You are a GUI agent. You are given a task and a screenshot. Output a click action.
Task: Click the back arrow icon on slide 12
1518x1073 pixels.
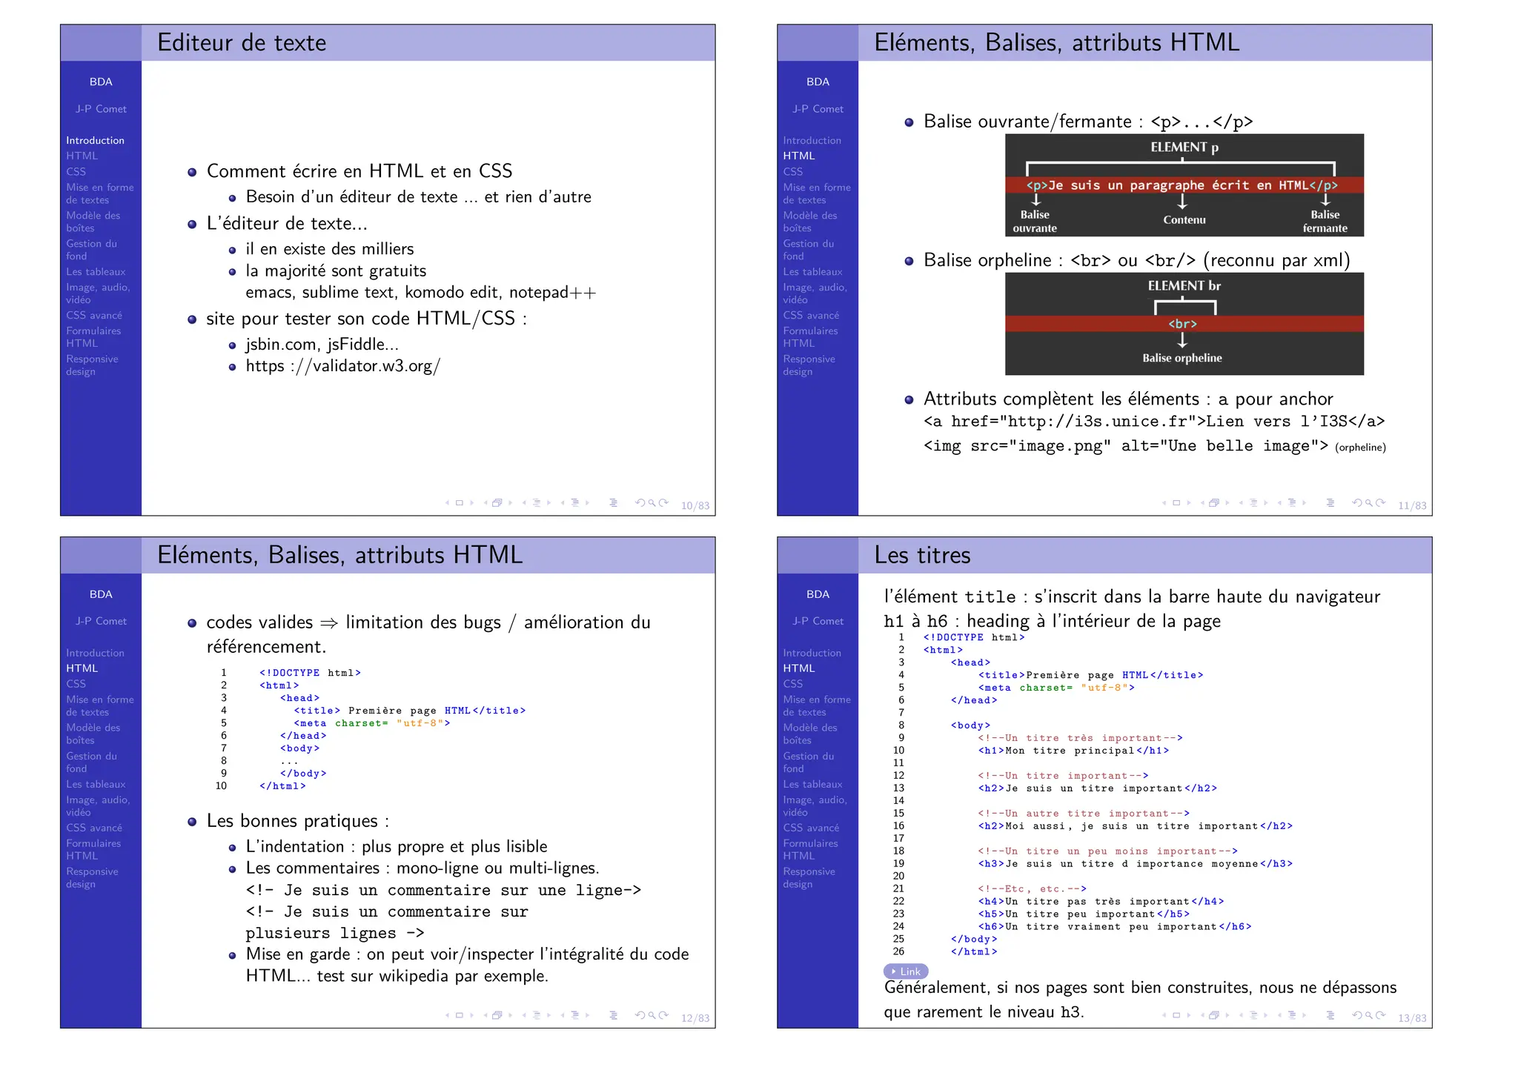click(x=640, y=1016)
